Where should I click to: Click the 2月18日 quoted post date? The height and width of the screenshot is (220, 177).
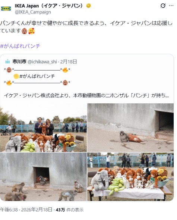pos(69,62)
